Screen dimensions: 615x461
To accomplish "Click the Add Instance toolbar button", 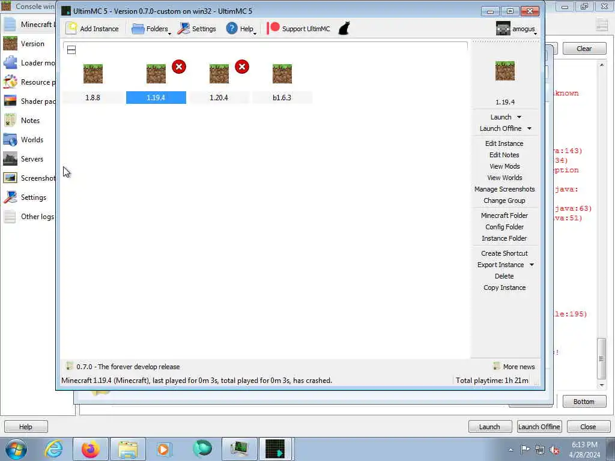I will tap(92, 29).
